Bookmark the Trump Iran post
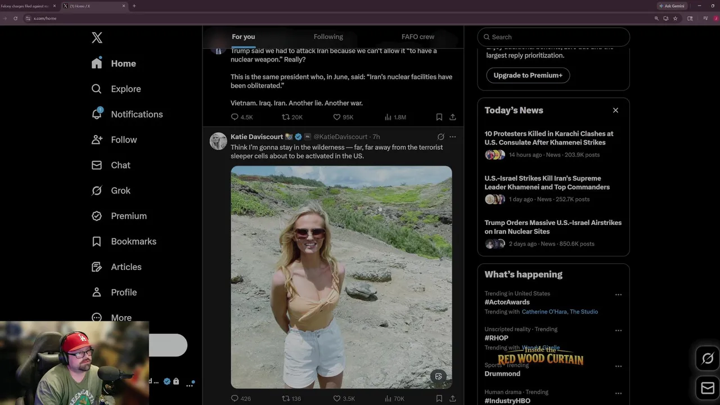Screen dimensions: 720x405 point(439,117)
